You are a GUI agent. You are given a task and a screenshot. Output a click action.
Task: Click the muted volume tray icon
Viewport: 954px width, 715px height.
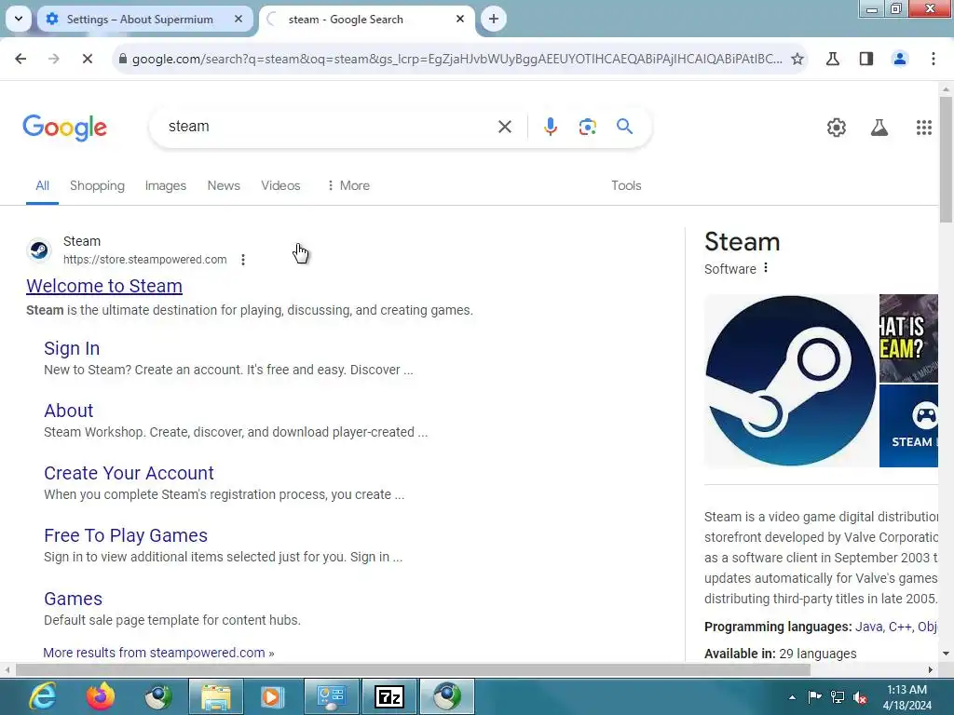[860, 696]
